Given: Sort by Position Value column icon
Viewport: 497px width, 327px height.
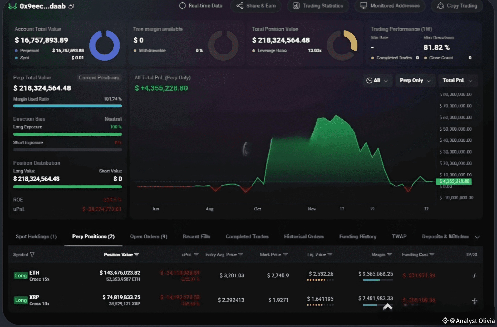Looking at the screenshot, I should tap(137, 255).
